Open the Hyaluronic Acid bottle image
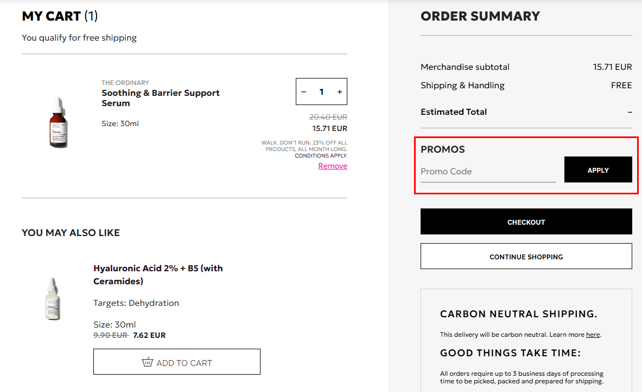 coord(53,299)
